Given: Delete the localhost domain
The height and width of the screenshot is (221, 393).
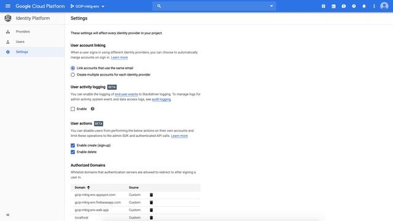Looking at the screenshot, I should point(151,217).
